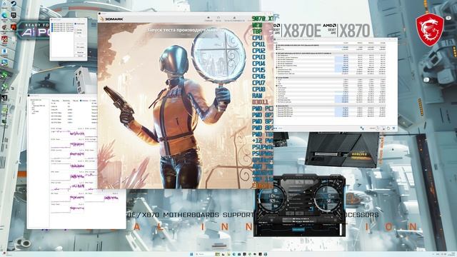457x257 pixels.
Task: Click the Afterburner apply checkmark button
Action: (x=309, y=213)
